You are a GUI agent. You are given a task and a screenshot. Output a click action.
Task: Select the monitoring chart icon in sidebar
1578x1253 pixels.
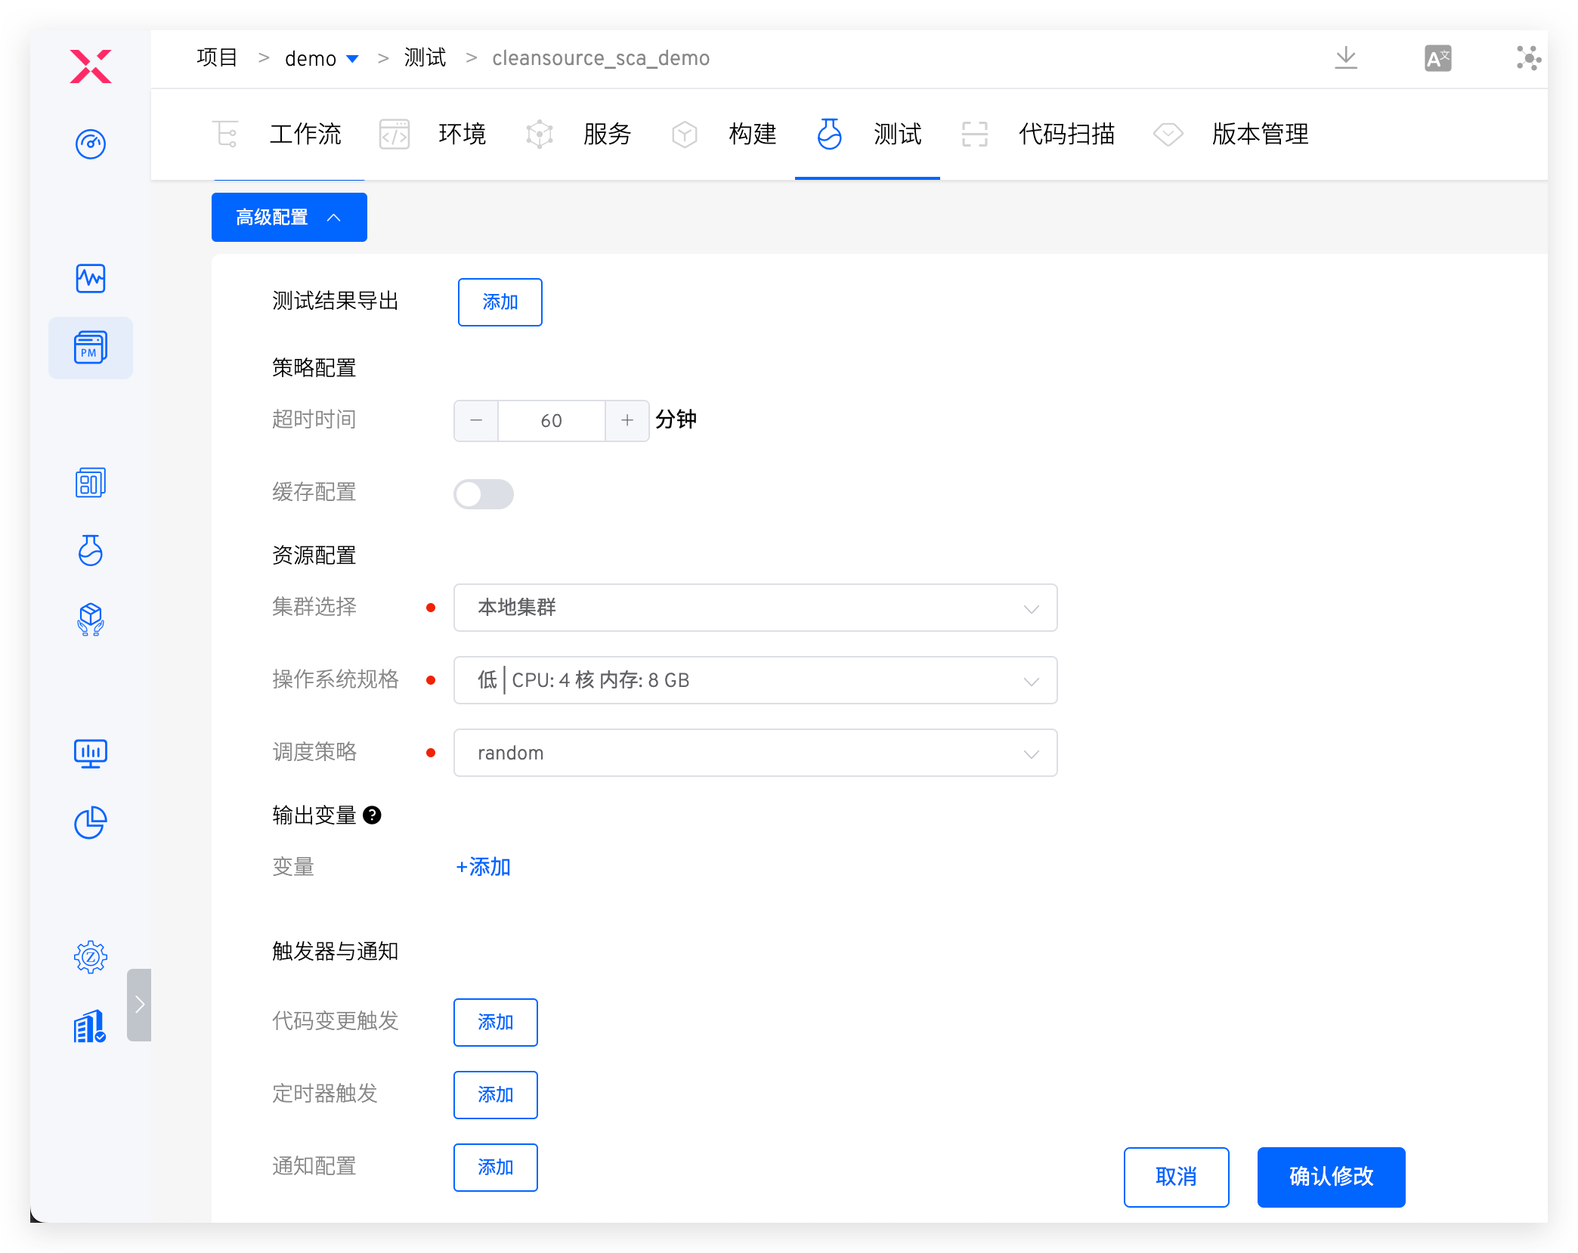(x=90, y=278)
